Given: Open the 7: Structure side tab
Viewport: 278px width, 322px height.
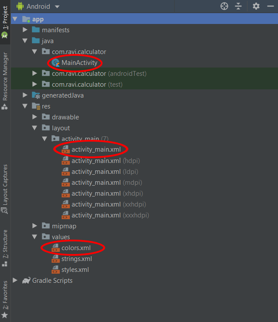Looking at the screenshot, I should (x=5, y=248).
